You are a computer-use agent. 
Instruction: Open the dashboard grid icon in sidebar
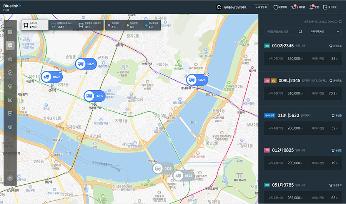10,32
